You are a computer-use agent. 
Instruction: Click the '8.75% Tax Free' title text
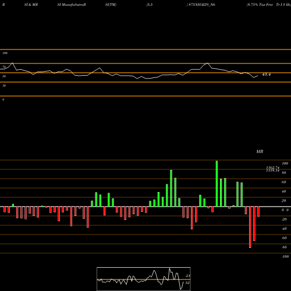click(x=260, y=5)
